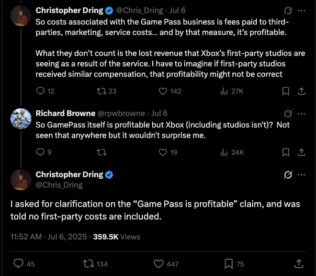The image size is (316, 276).
Task: Bookmark the main tweet with 75 bookmarks
Action: [228, 263]
